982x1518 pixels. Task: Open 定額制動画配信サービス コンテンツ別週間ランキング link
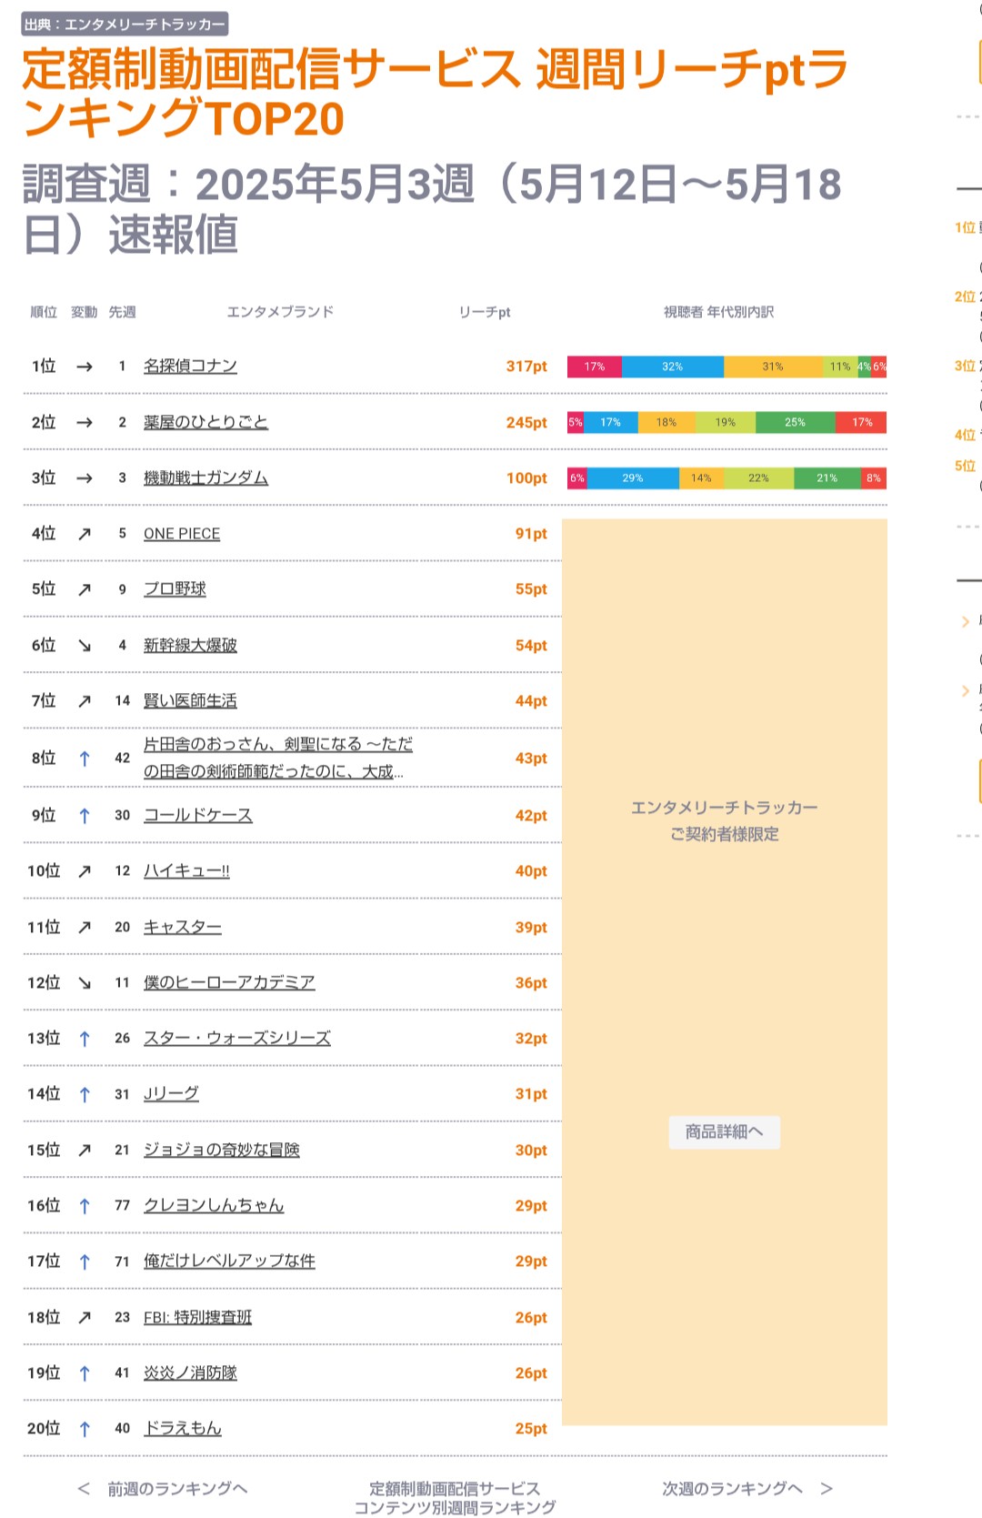coord(455,1498)
